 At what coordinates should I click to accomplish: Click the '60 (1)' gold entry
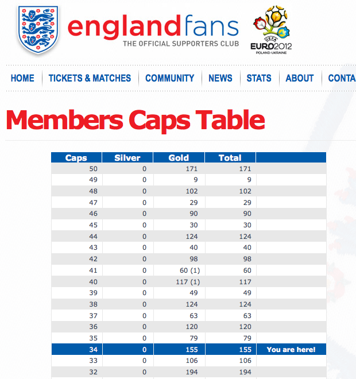(x=189, y=270)
